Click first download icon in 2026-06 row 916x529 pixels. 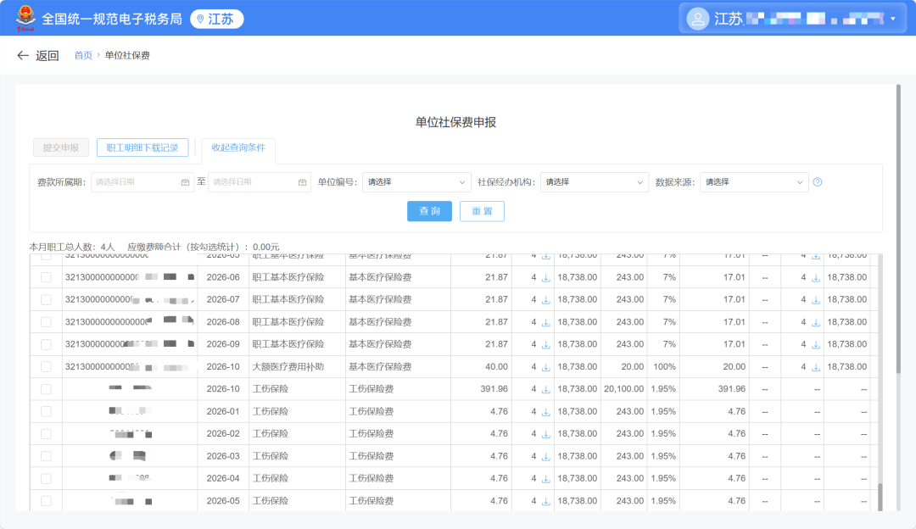coord(545,278)
